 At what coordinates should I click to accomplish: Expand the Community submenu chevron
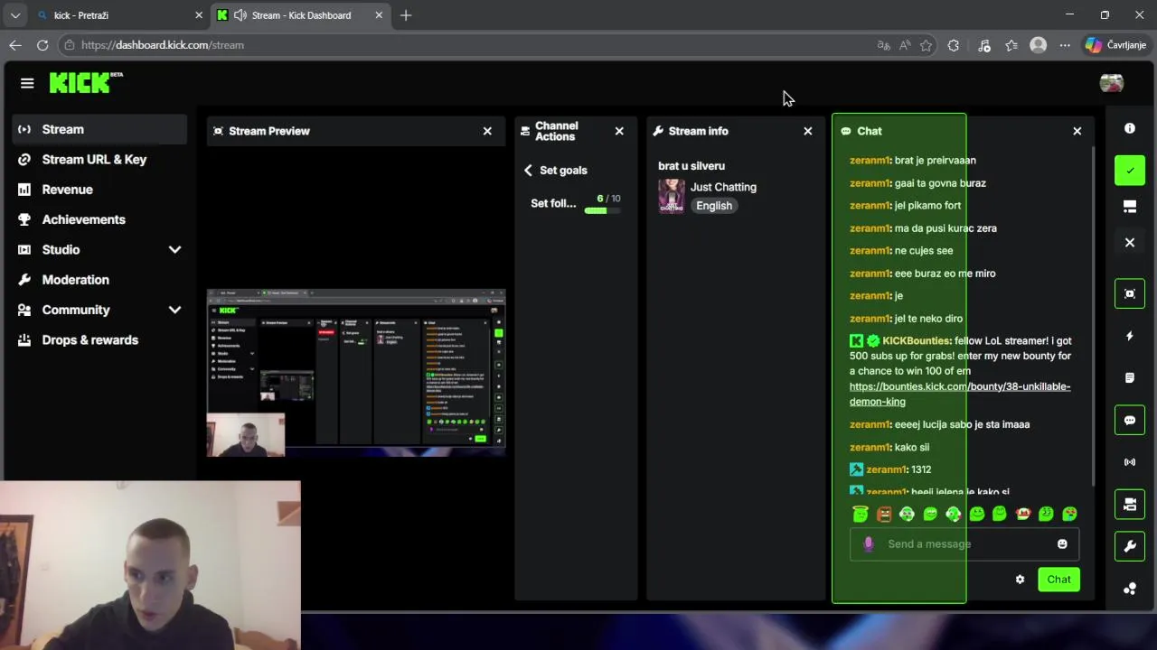click(174, 310)
